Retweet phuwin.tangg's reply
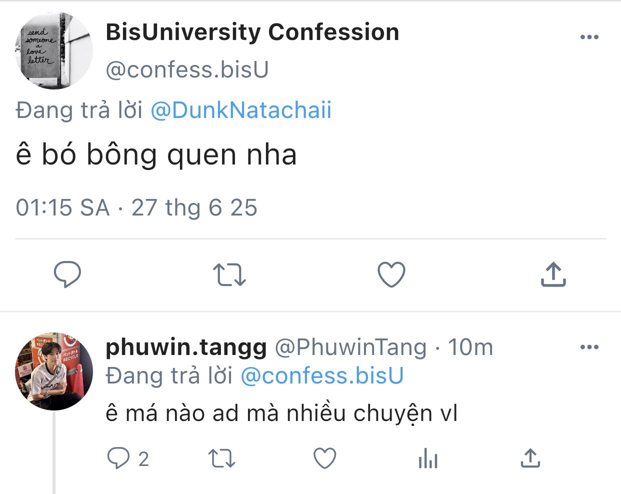Viewport: 621px width, 494px height. pyautogui.click(x=221, y=458)
